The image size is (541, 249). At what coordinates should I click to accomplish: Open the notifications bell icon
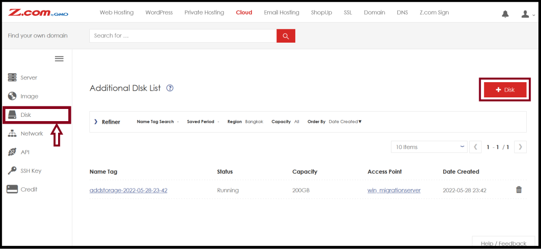pyautogui.click(x=505, y=14)
